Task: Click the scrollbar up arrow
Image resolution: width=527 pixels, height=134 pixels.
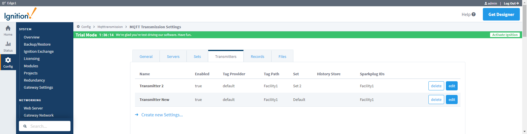Action: click(x=524, y=2)
